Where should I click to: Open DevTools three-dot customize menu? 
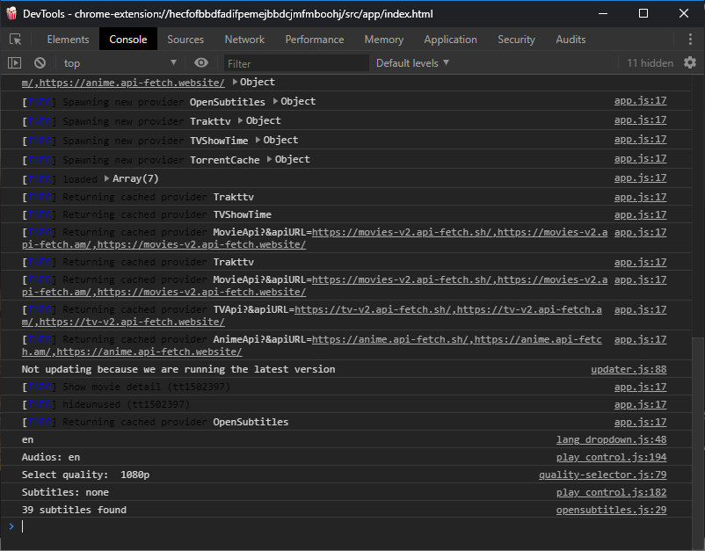pos(690,40)
